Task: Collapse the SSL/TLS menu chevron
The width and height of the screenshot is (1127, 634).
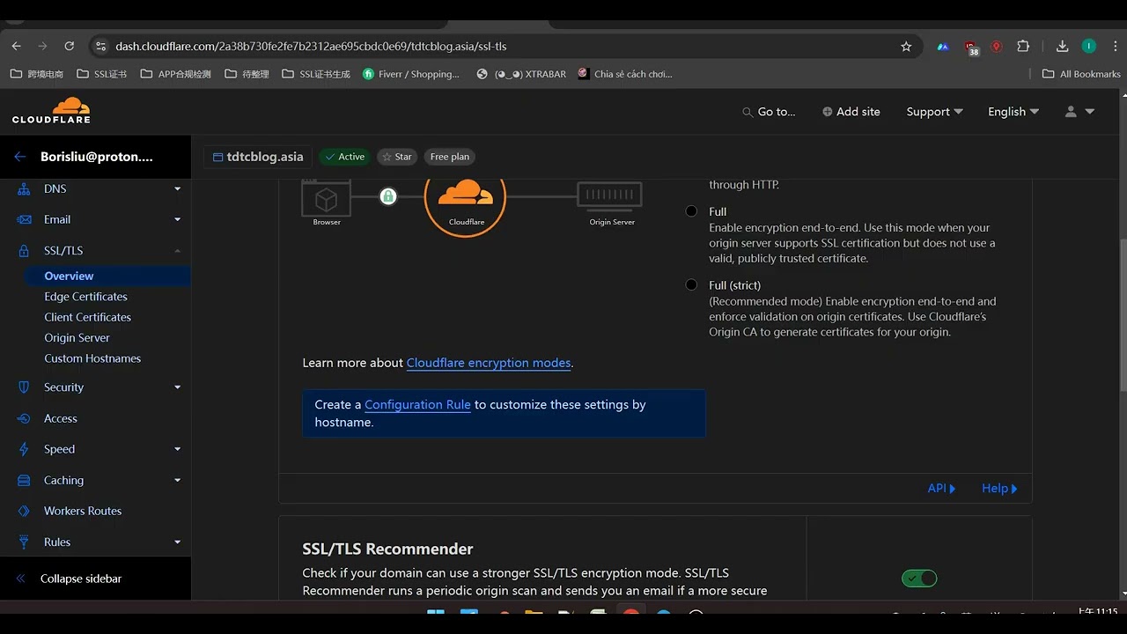Action: pos(177,250)
